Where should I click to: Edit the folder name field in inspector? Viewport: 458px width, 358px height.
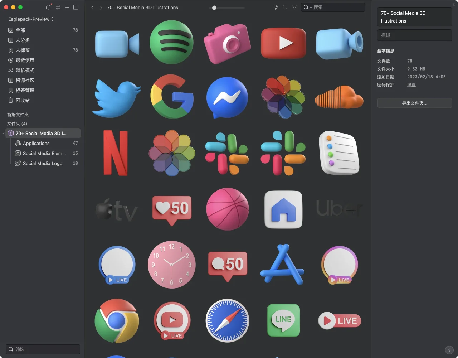tap(414, 17)
